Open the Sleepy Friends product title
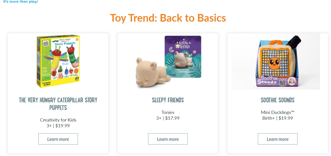The height and width of the screenshot is (156, 331). point(168,100)
